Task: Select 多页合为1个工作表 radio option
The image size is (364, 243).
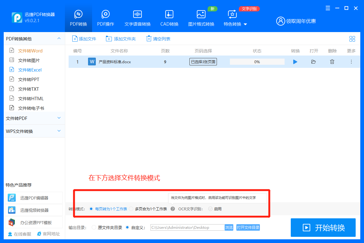Action: click(131, 209)
